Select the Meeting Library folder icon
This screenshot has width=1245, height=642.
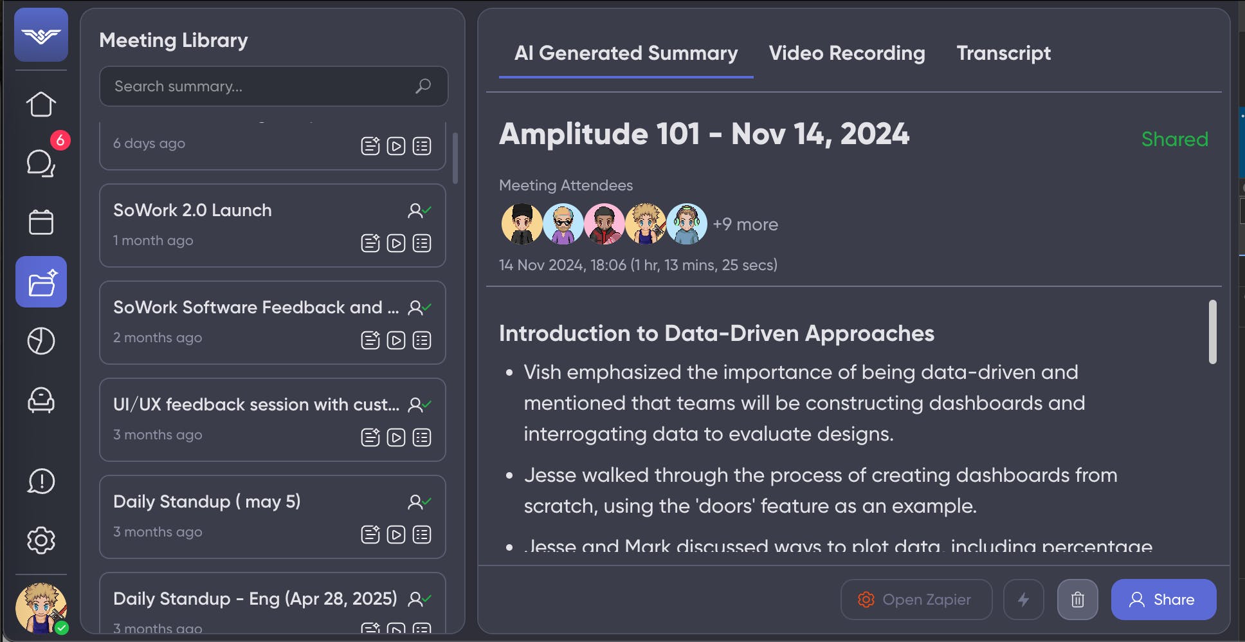41,282
